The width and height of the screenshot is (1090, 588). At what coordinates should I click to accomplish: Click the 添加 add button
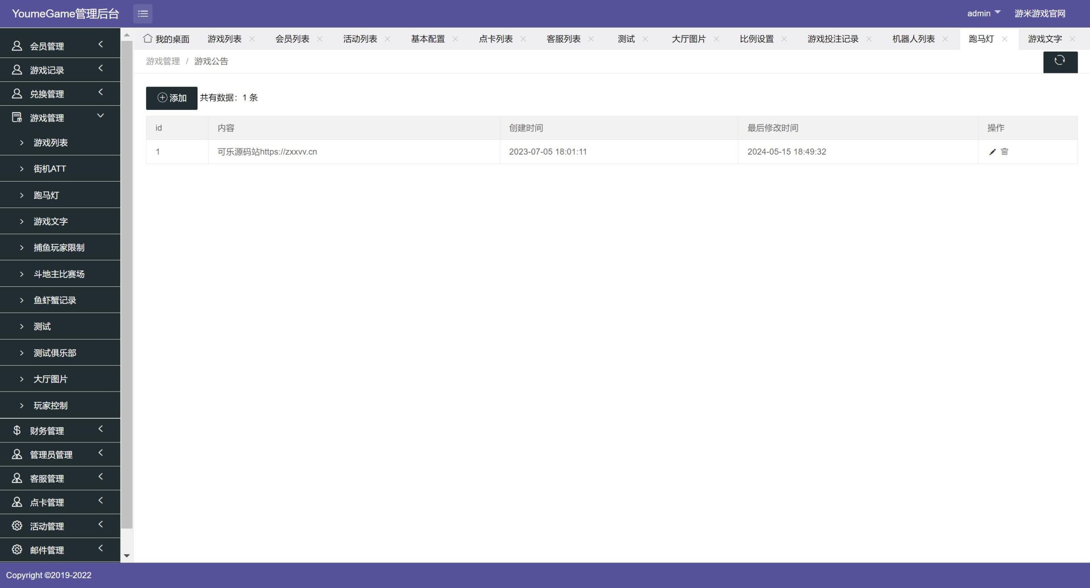pos(172,98)
